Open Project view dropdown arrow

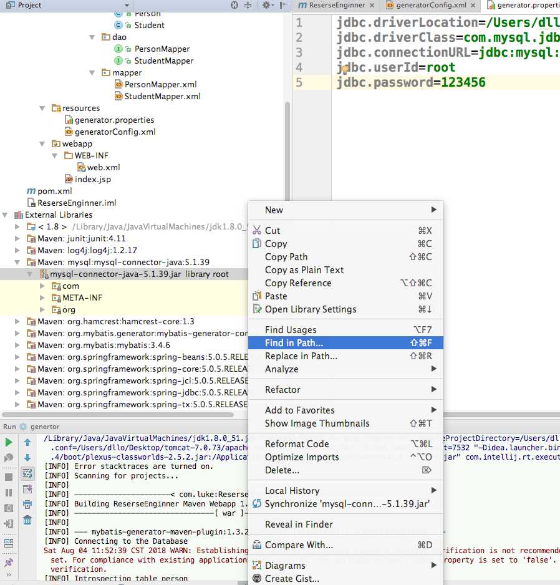[127, 5]
